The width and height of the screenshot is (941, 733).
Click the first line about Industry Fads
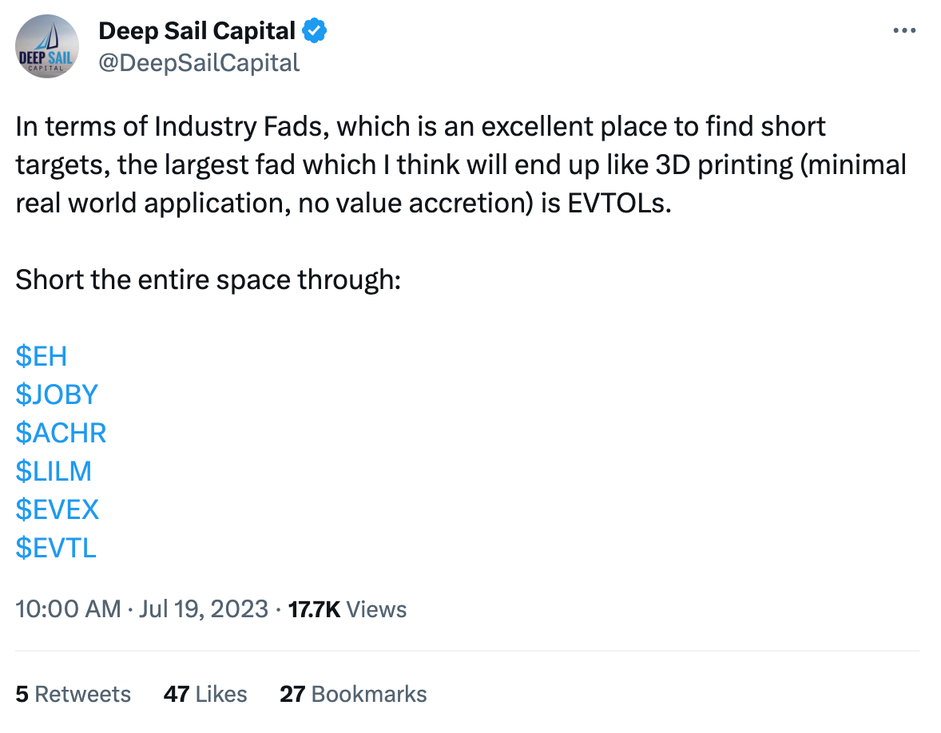(421, 127)
